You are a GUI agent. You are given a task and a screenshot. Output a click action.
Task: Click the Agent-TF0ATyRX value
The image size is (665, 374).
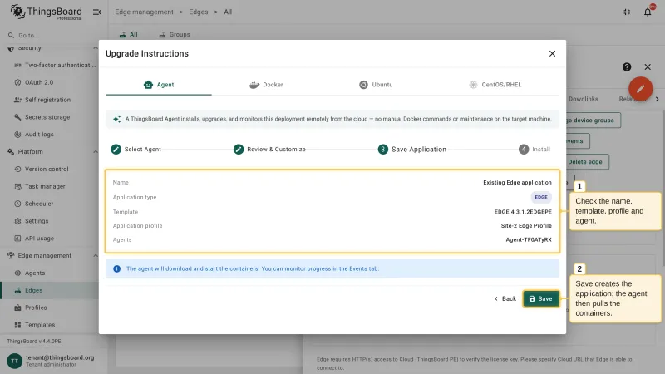click(529, 240)
